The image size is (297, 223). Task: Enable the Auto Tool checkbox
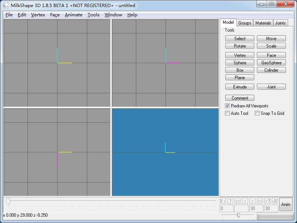click(x=227, y=113)
